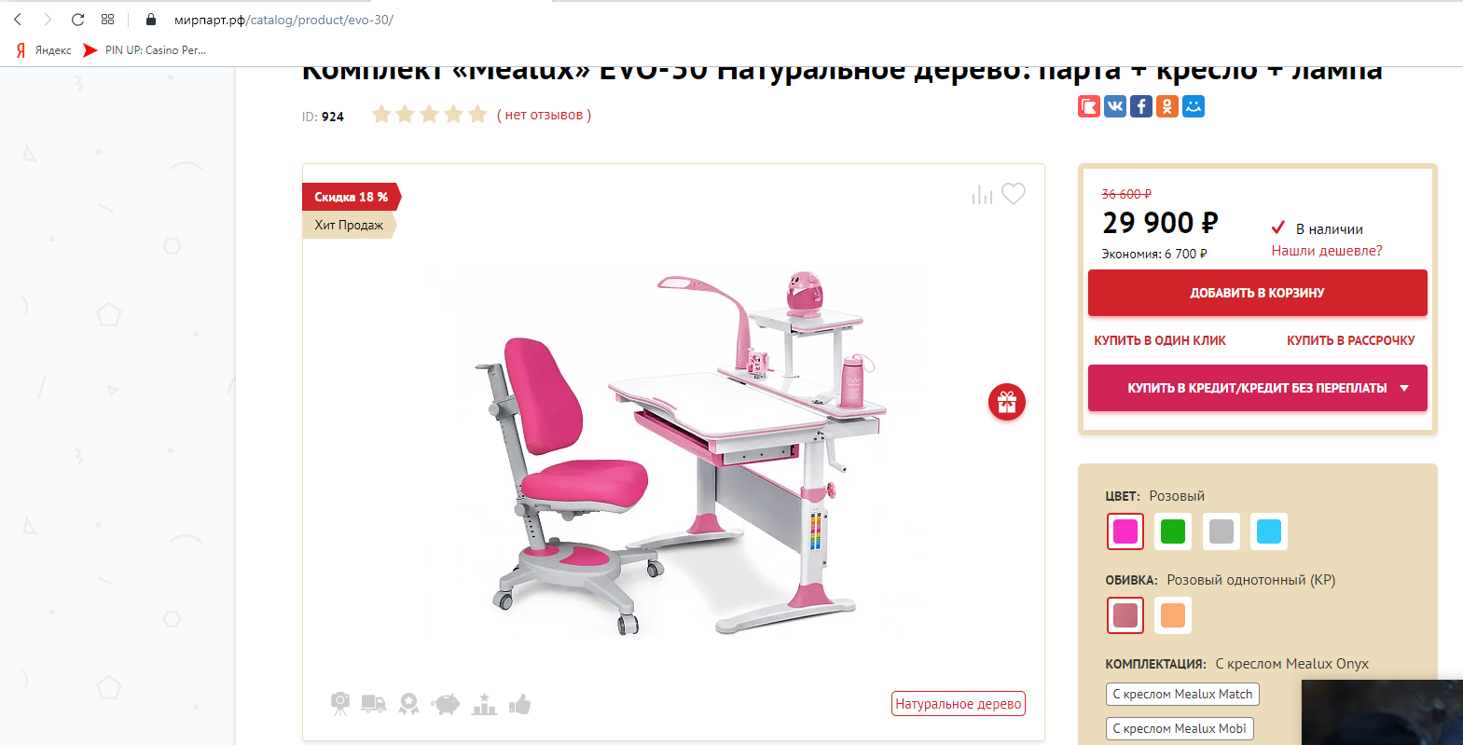Share via Odnoklassniki orange icon
Screen dimensions: 1463x745
click(x=1167, y=106)
